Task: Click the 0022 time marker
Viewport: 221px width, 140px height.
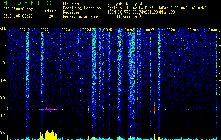Action: pos(45,30)
